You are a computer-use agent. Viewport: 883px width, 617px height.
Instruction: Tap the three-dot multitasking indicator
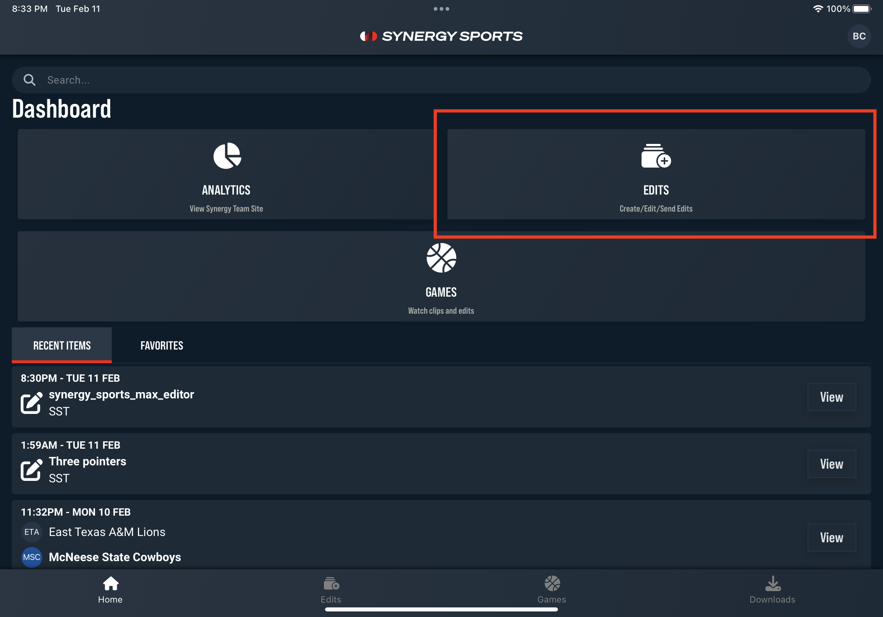click(x=441, y=9)
